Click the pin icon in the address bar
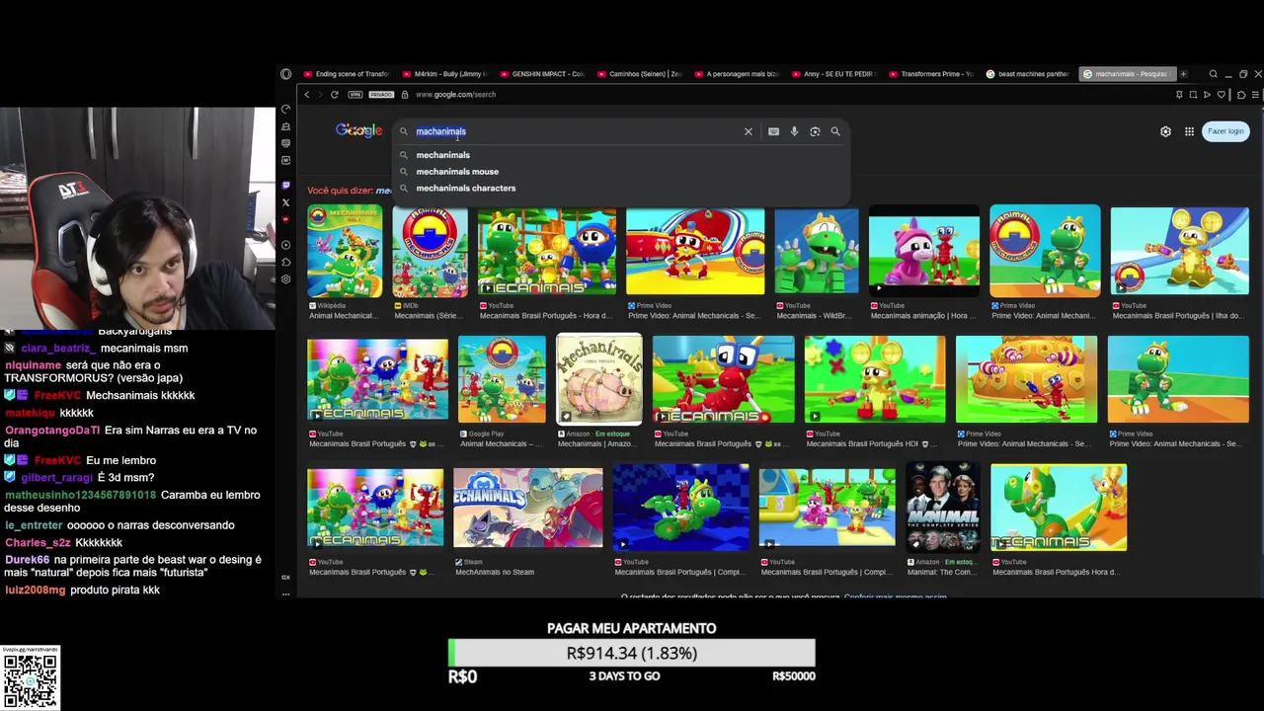 coord(1179,95)
